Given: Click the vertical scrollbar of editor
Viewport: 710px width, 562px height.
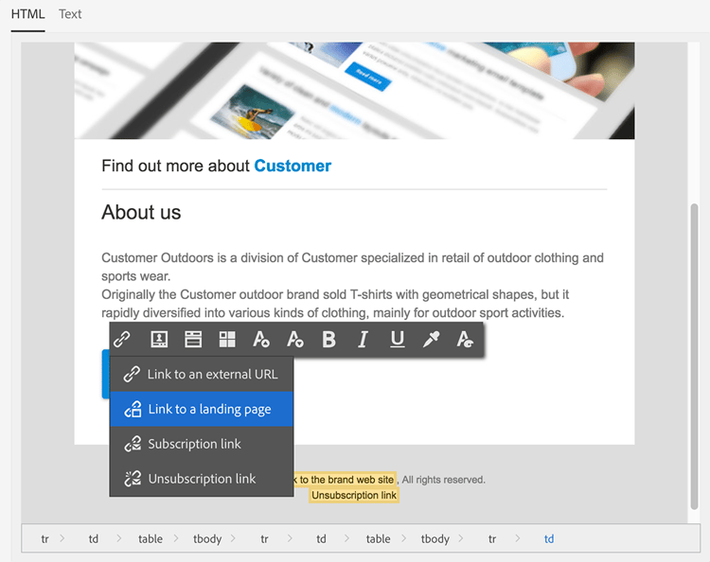Looking at the screenshot, I should (x=694, y=357).
